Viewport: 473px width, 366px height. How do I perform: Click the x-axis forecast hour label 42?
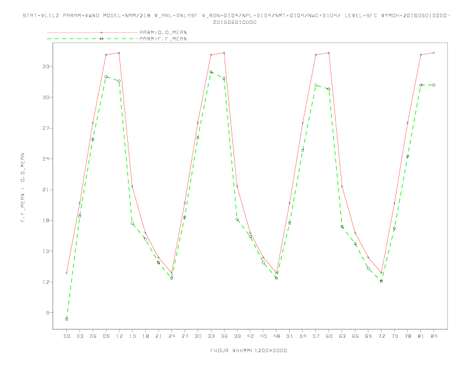(250, 336)
